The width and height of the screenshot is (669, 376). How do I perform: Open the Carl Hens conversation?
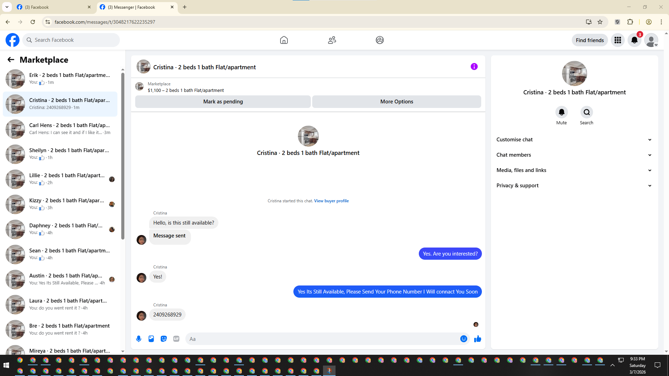pos(60,129)
